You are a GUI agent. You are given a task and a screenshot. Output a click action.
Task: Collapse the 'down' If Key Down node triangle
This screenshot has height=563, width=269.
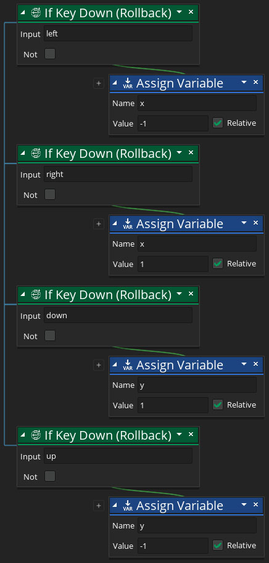(x=23, y=294)
